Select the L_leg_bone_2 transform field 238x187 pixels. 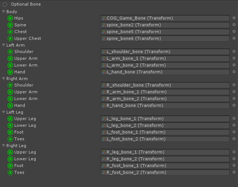(x=165, y=125)
